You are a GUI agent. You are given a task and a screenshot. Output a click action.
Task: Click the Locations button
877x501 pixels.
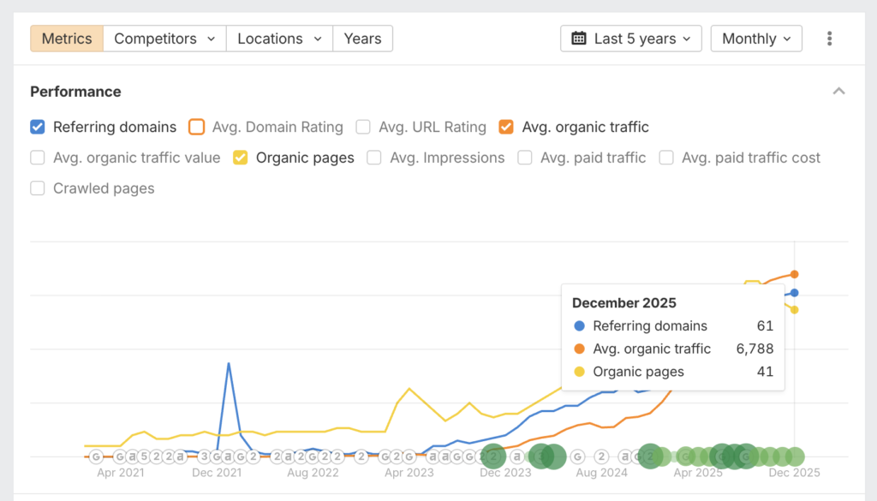pos(279,39)
